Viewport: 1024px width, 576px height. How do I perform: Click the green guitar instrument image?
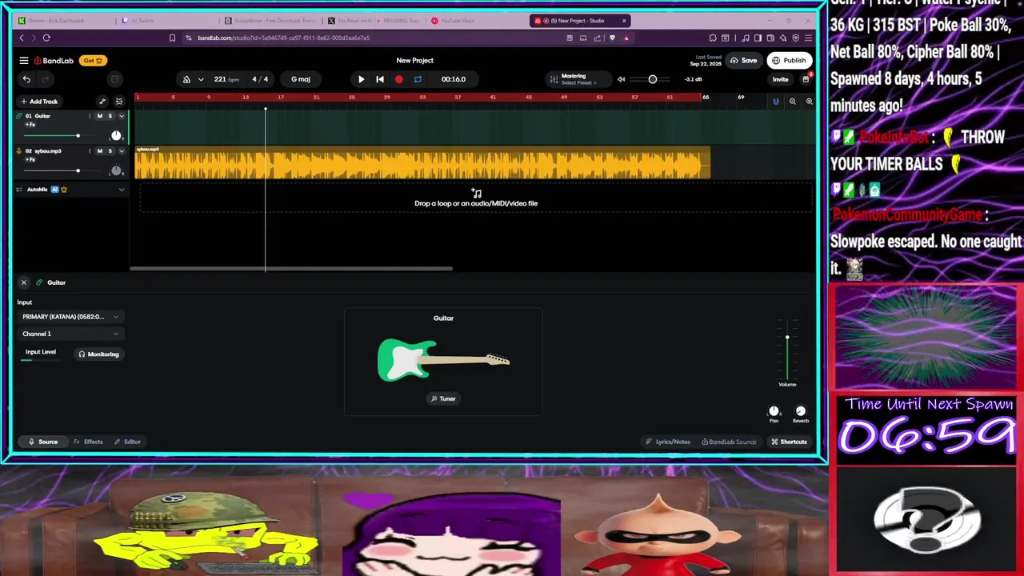[x=443, y=359]
